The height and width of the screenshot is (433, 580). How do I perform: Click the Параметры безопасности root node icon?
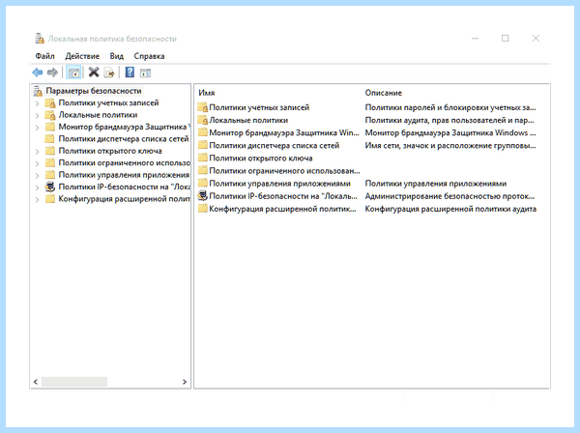(x=38, y=91)
